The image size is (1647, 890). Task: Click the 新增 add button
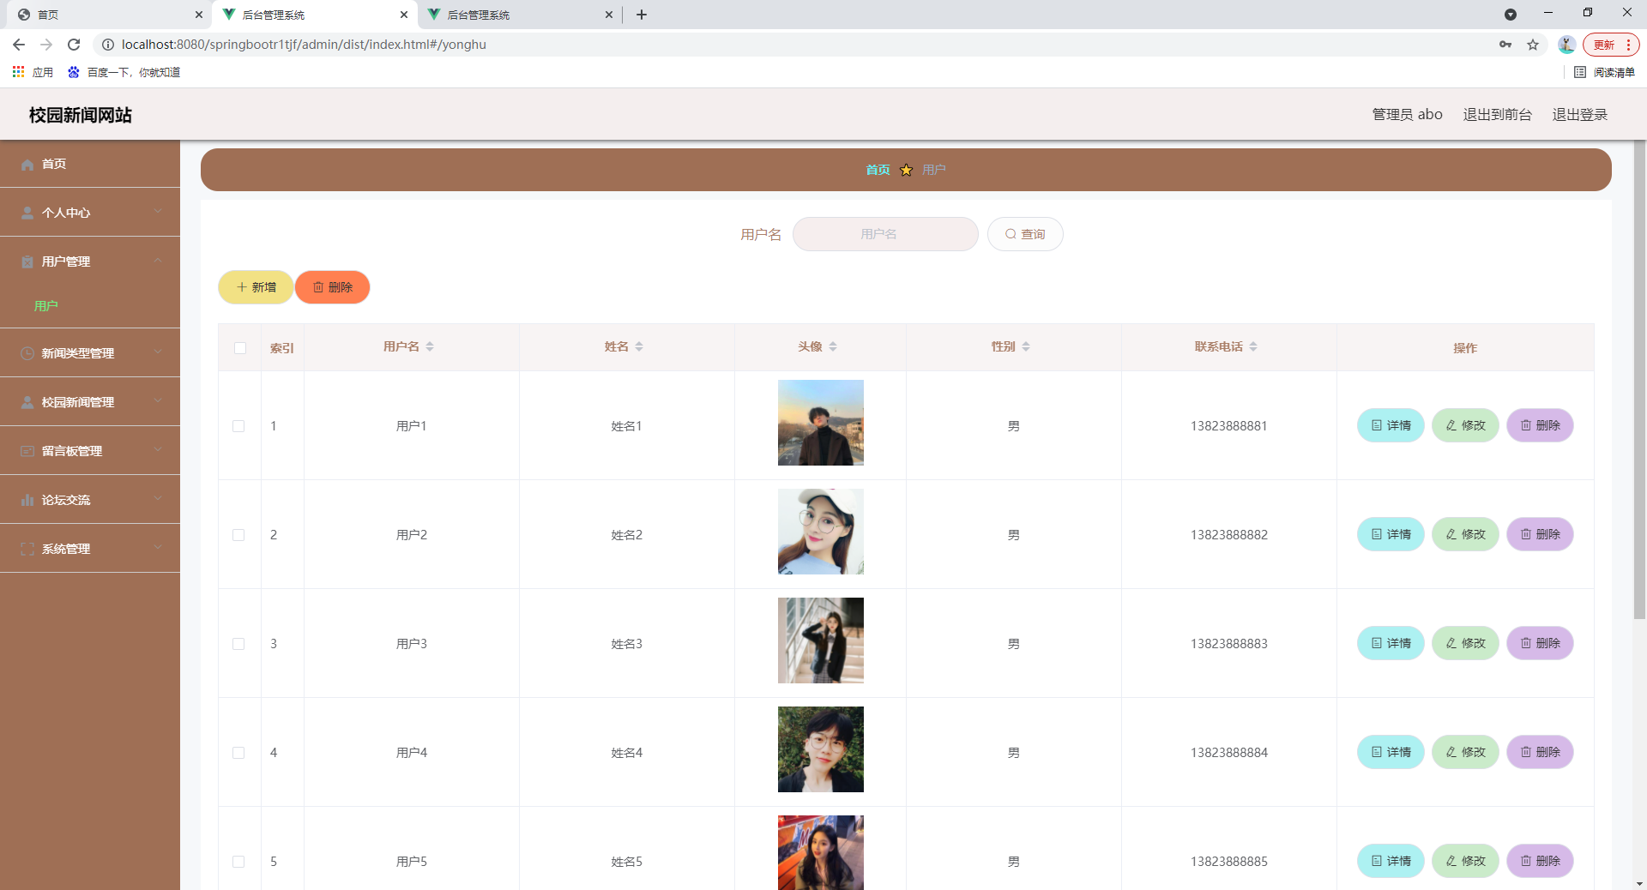pos(256,287)
